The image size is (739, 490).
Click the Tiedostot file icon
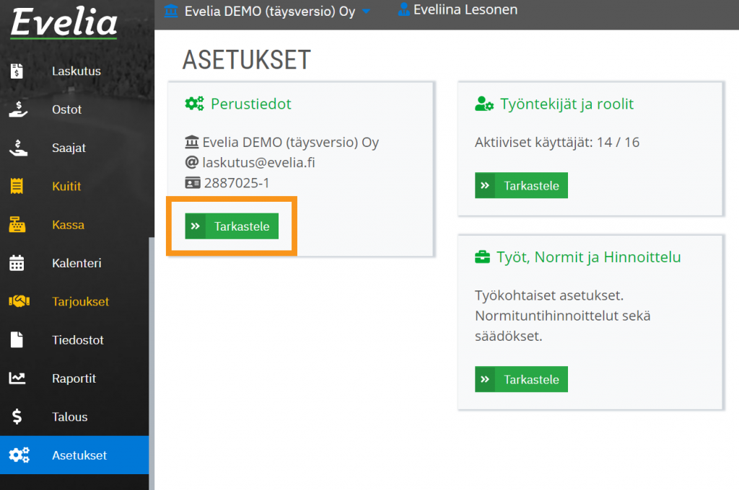17,339
